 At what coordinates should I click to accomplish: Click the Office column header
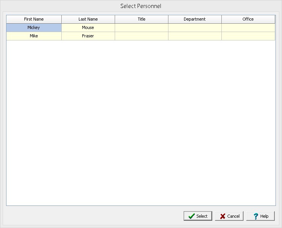pos(248,19)
